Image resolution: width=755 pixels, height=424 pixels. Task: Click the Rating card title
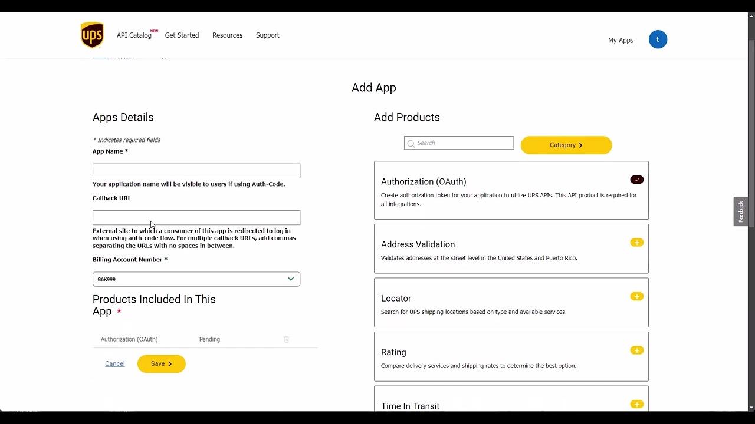(393, 352)
